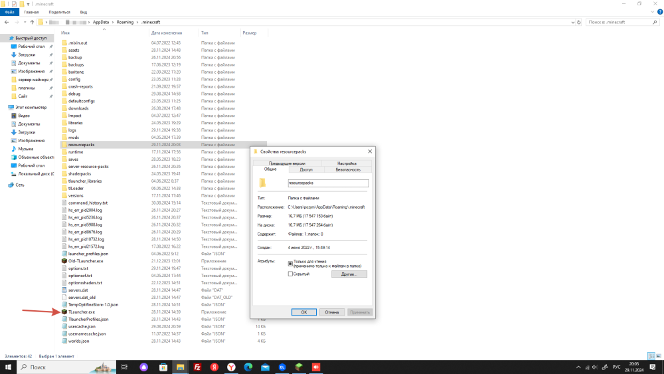Viewport: 664px width, 374px height.
Task: Go back with the Explorer back arrow
Action: click(x=7, y=22)
